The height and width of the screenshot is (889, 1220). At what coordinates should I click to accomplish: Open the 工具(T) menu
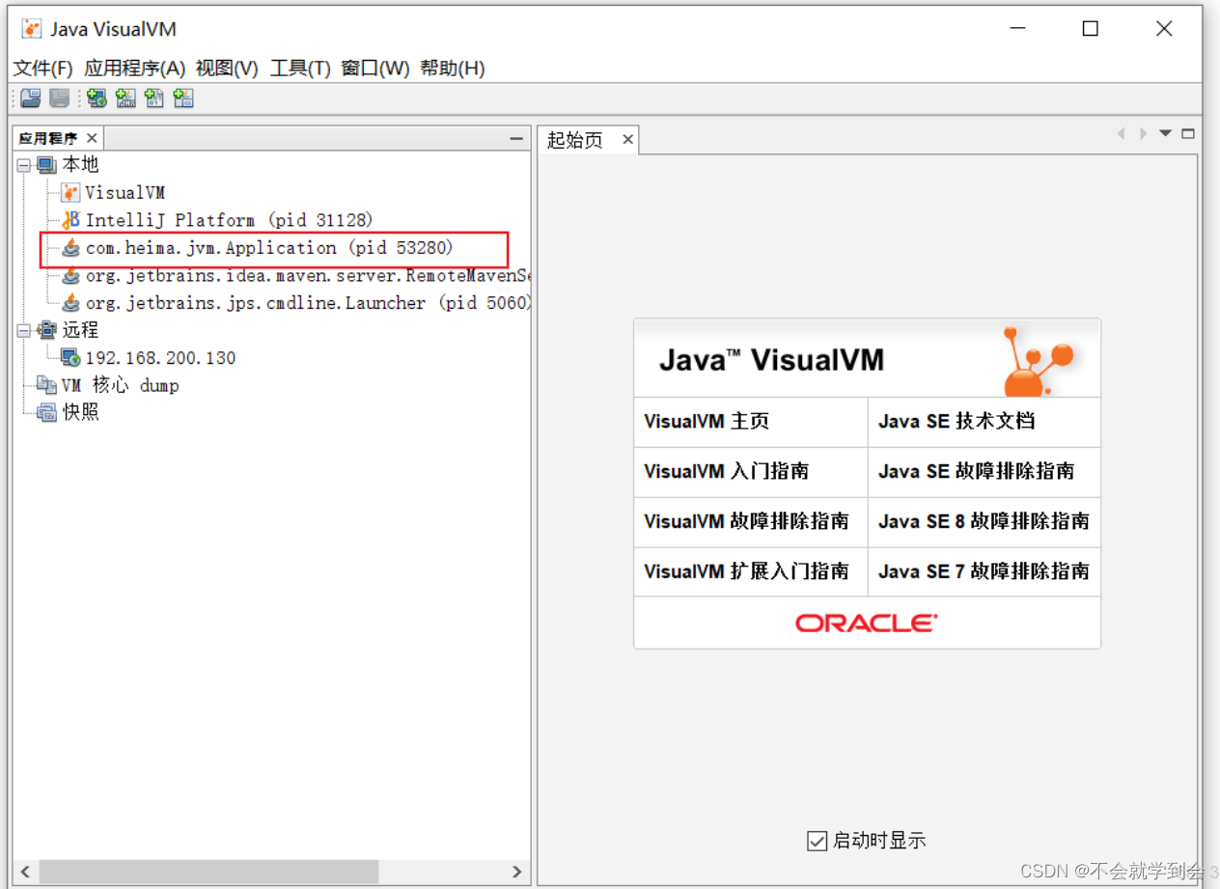(300, 69)
